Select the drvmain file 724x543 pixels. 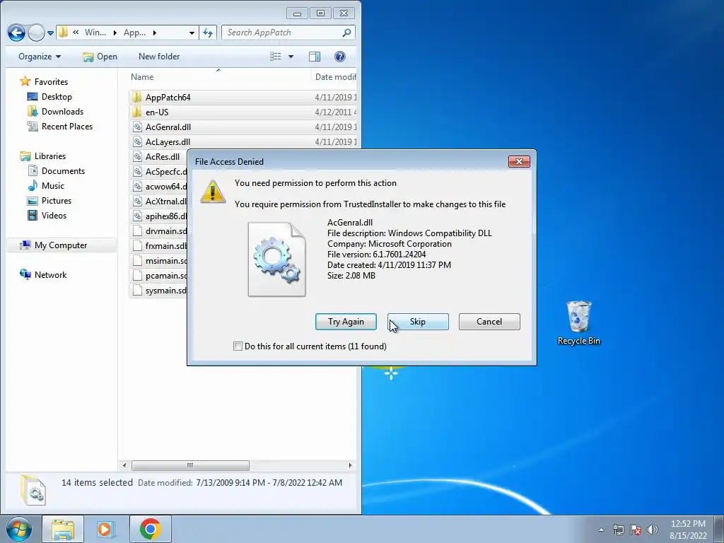click(x=159, y=231)
